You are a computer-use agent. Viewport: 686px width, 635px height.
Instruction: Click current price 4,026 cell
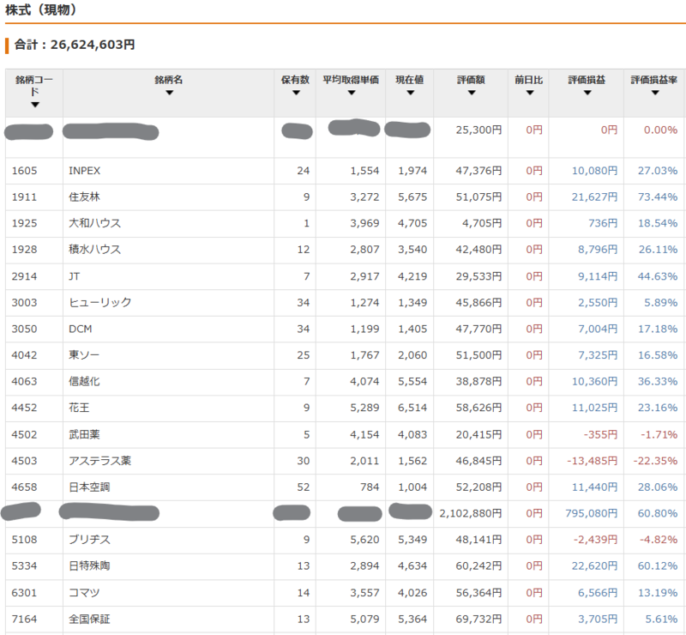point(412,593)
